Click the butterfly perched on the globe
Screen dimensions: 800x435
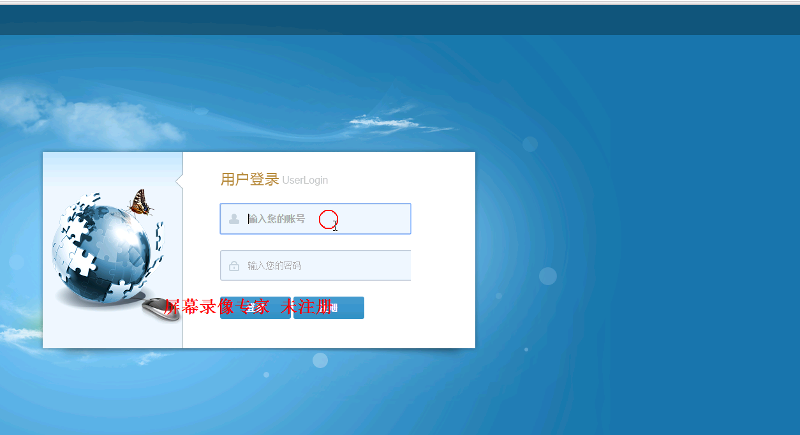point(141,202)
